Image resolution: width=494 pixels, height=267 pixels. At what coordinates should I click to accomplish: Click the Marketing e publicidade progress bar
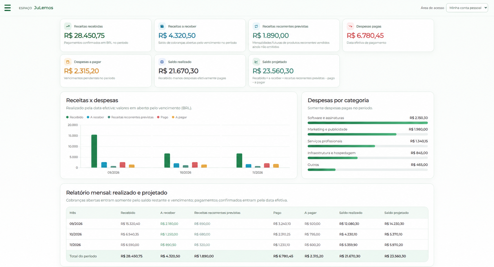[x=368, y=134]
